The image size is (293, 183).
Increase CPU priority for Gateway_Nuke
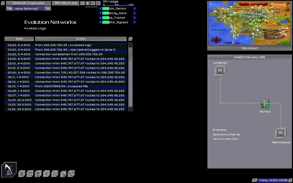click(x=135, y=13)
